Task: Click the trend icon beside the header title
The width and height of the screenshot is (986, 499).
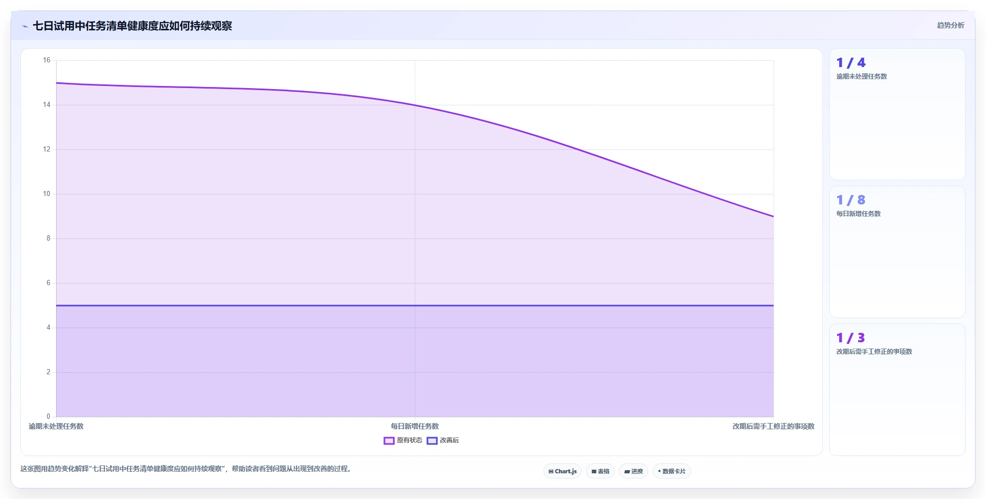Action: click(25, 26)
